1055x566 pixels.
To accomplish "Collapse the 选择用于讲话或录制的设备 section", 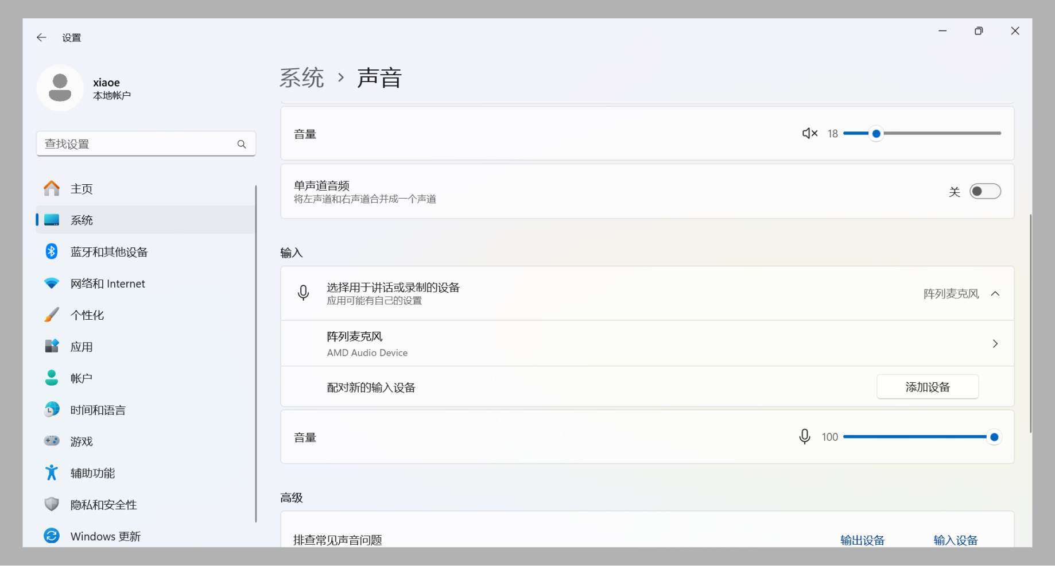I will click(995, 294).
